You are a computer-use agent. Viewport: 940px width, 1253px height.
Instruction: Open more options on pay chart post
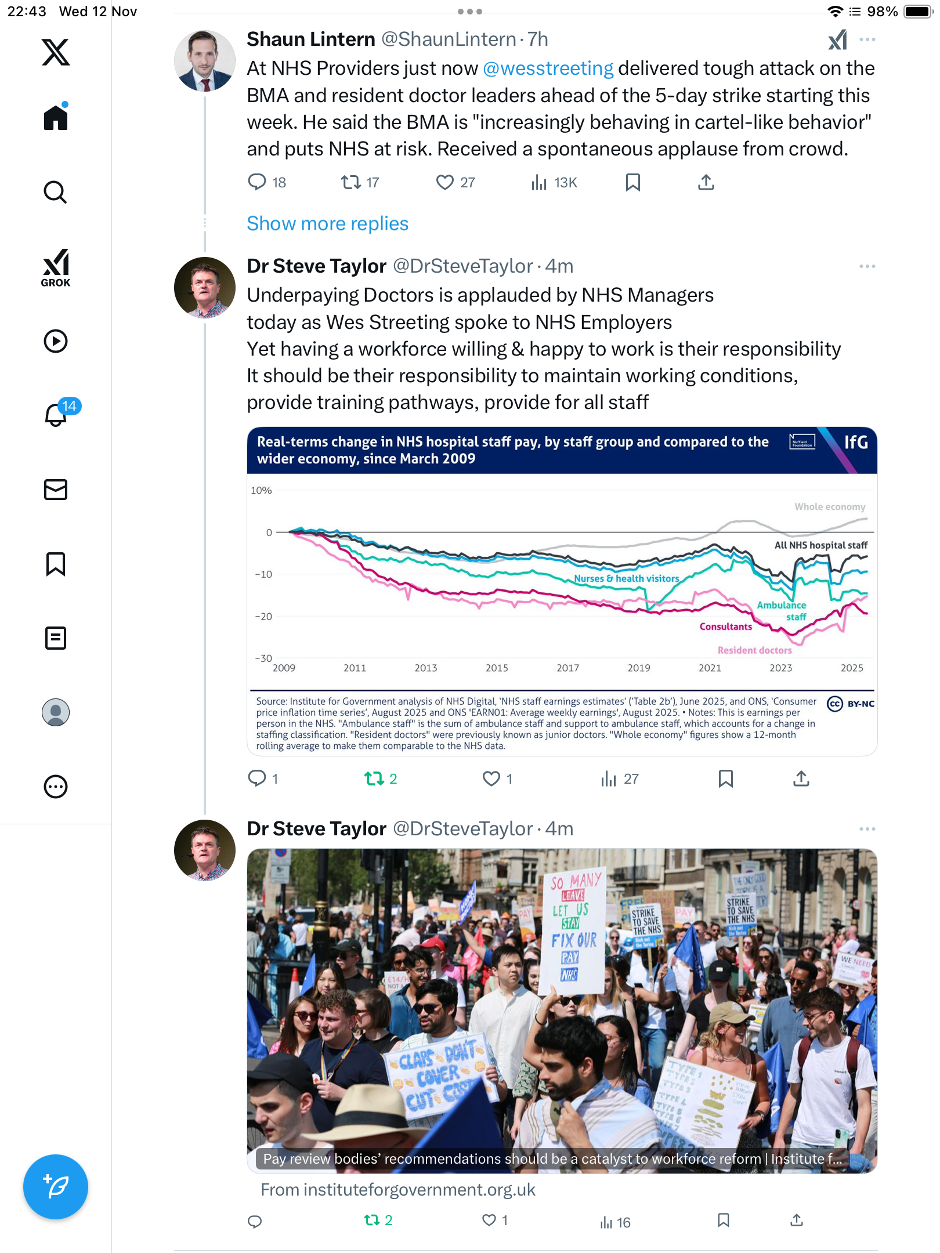click(x=867, y=266)
